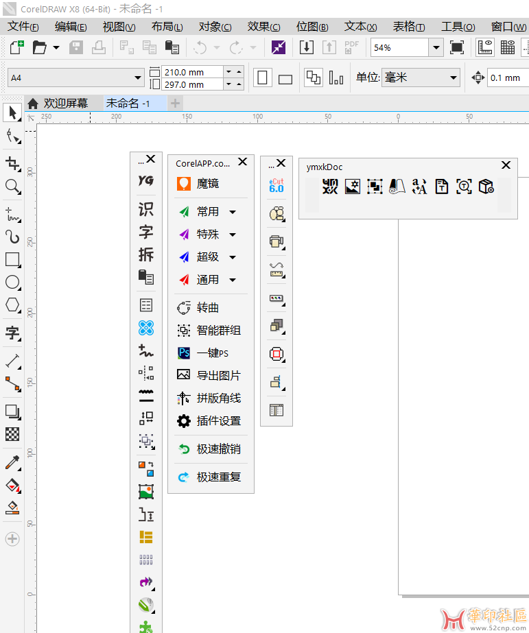Image resolution: width=529 pixels, height=633 pixels.
Task: Click the Save disk icon
Action: tap(76, 47)
